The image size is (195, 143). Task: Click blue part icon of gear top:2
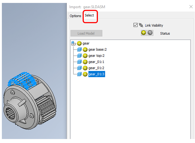[x=79, y=56]
